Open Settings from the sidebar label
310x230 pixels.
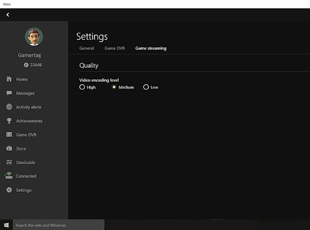[x=24, y=190]
